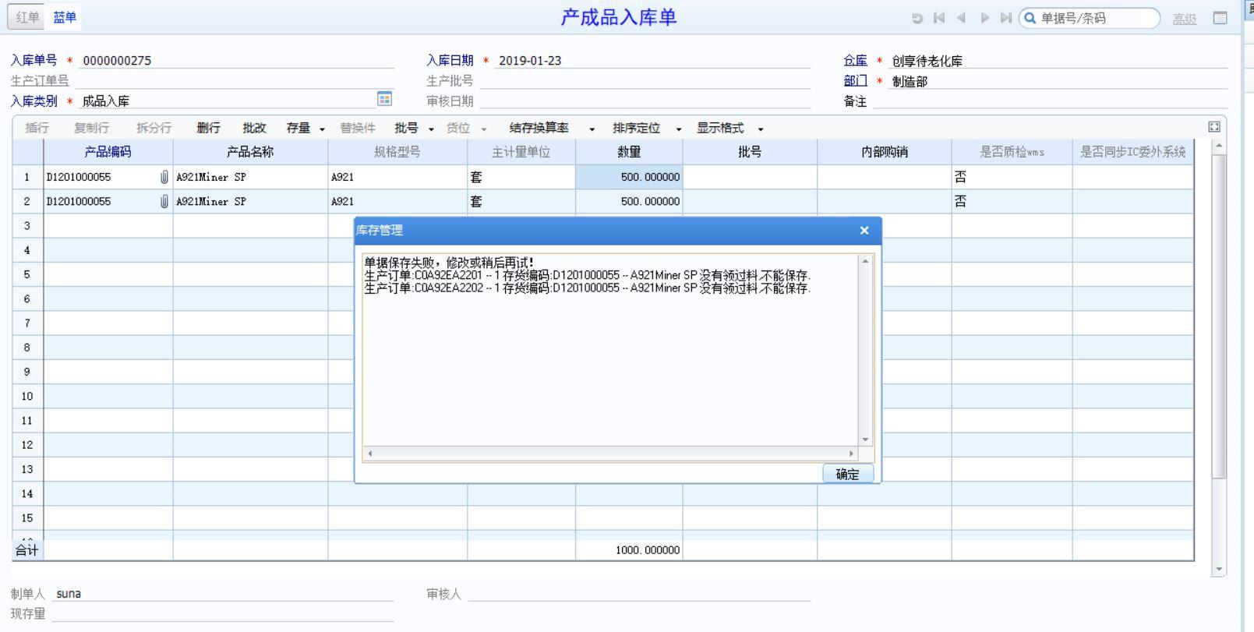Image resolution: width=1254 pixels, height=632 pixels.
Task: Open the 高级 advanced search link
Action: click(x=1185, y=19)
